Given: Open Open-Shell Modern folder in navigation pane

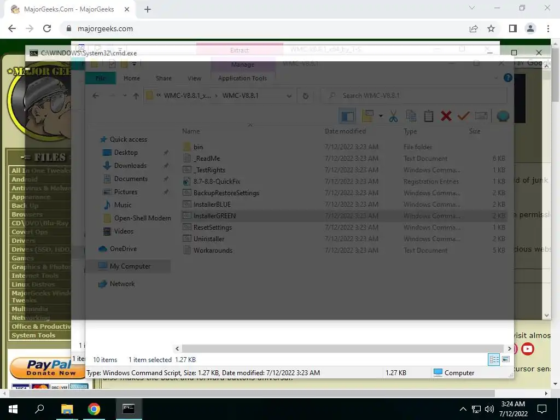Looking at the screenshot, I should point(142,218).
